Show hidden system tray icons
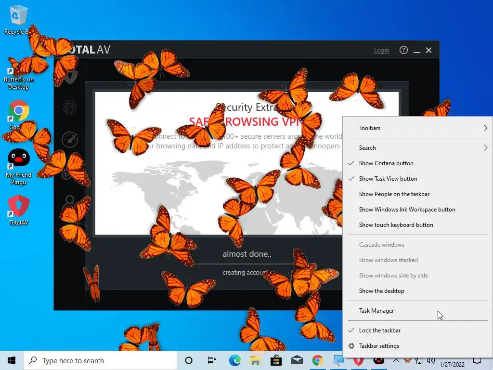 click(396, 360)
